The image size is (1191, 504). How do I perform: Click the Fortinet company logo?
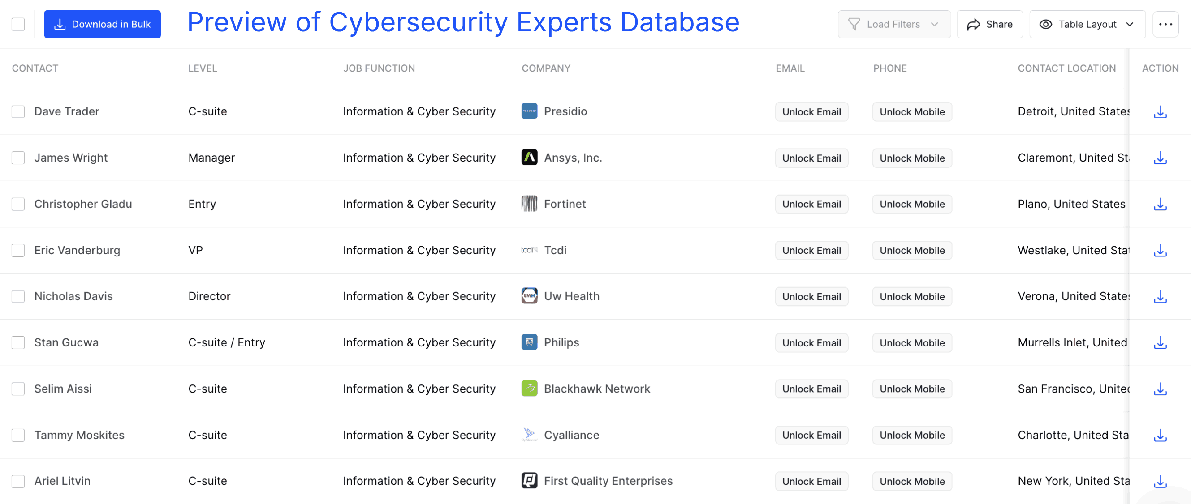(529, 204)
